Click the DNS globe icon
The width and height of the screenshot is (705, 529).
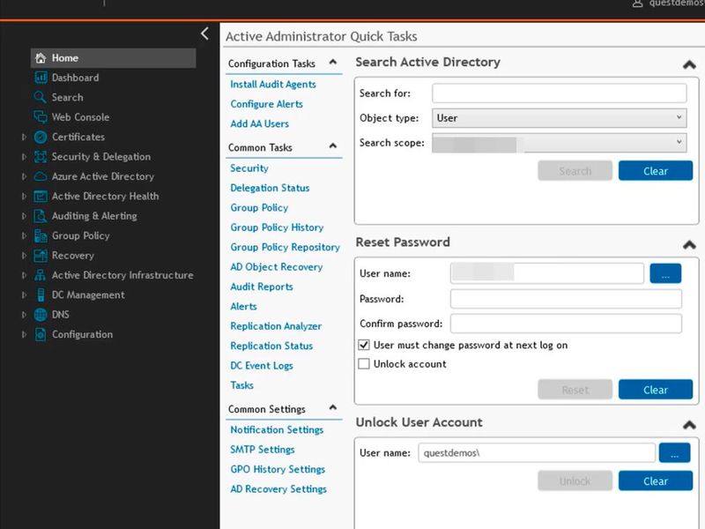[41, 315]
